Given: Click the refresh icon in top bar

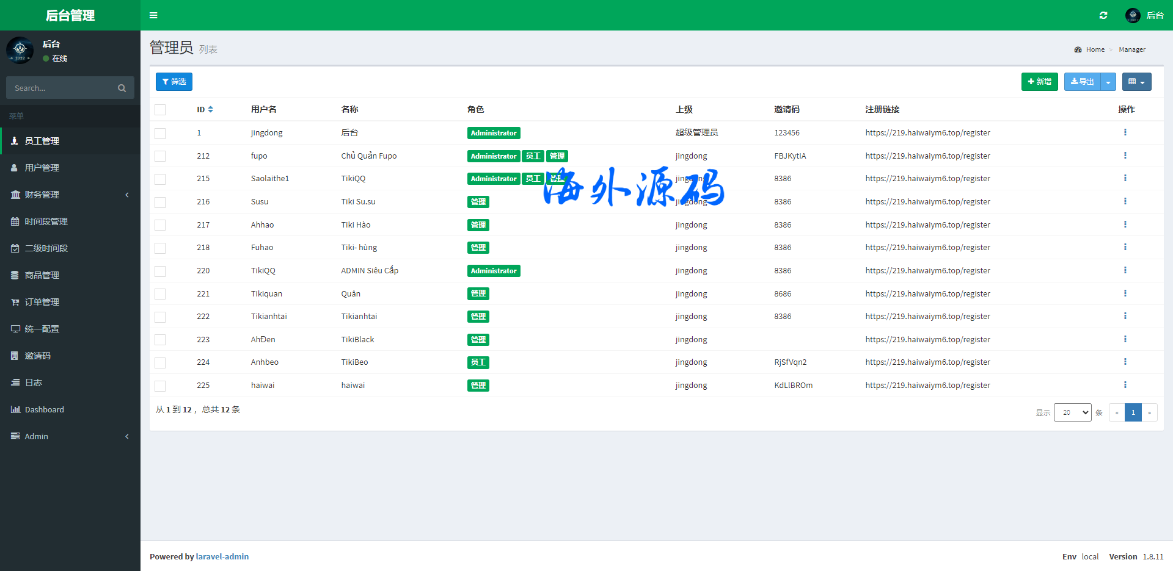Looking at the screenshot, I should 1103,15.
